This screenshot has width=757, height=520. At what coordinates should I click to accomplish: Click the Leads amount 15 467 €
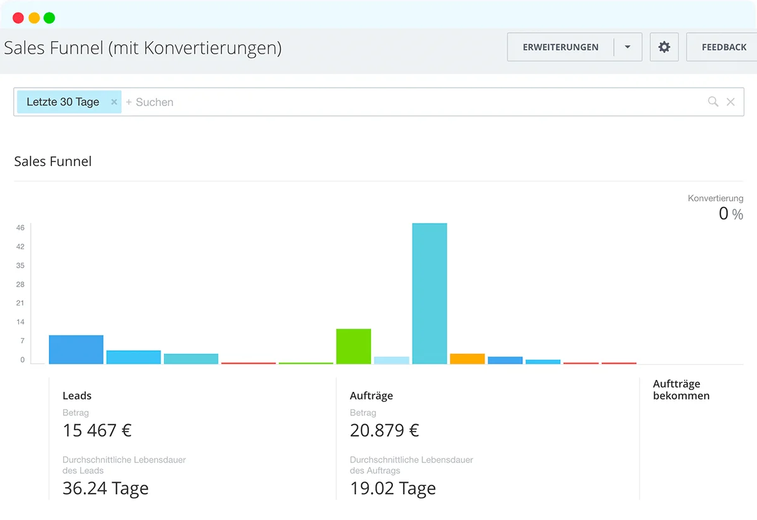tap(97, 430)
